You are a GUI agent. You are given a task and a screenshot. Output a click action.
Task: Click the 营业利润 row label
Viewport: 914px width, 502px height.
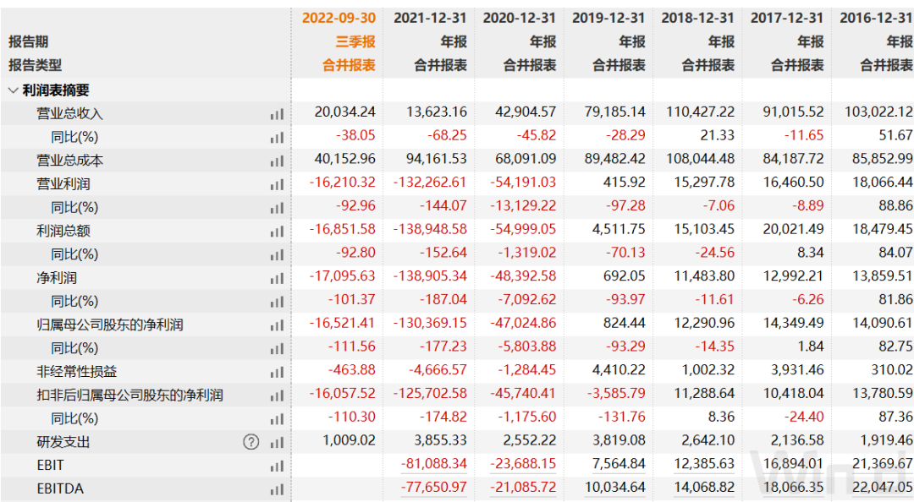pyautogui.click(x=63, y=184)
